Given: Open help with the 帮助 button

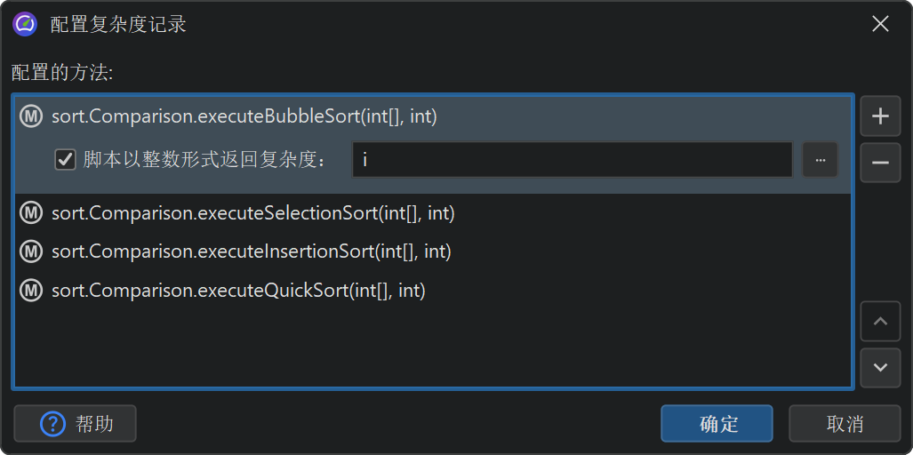Looking at the screenshot, I should (76, 424).
